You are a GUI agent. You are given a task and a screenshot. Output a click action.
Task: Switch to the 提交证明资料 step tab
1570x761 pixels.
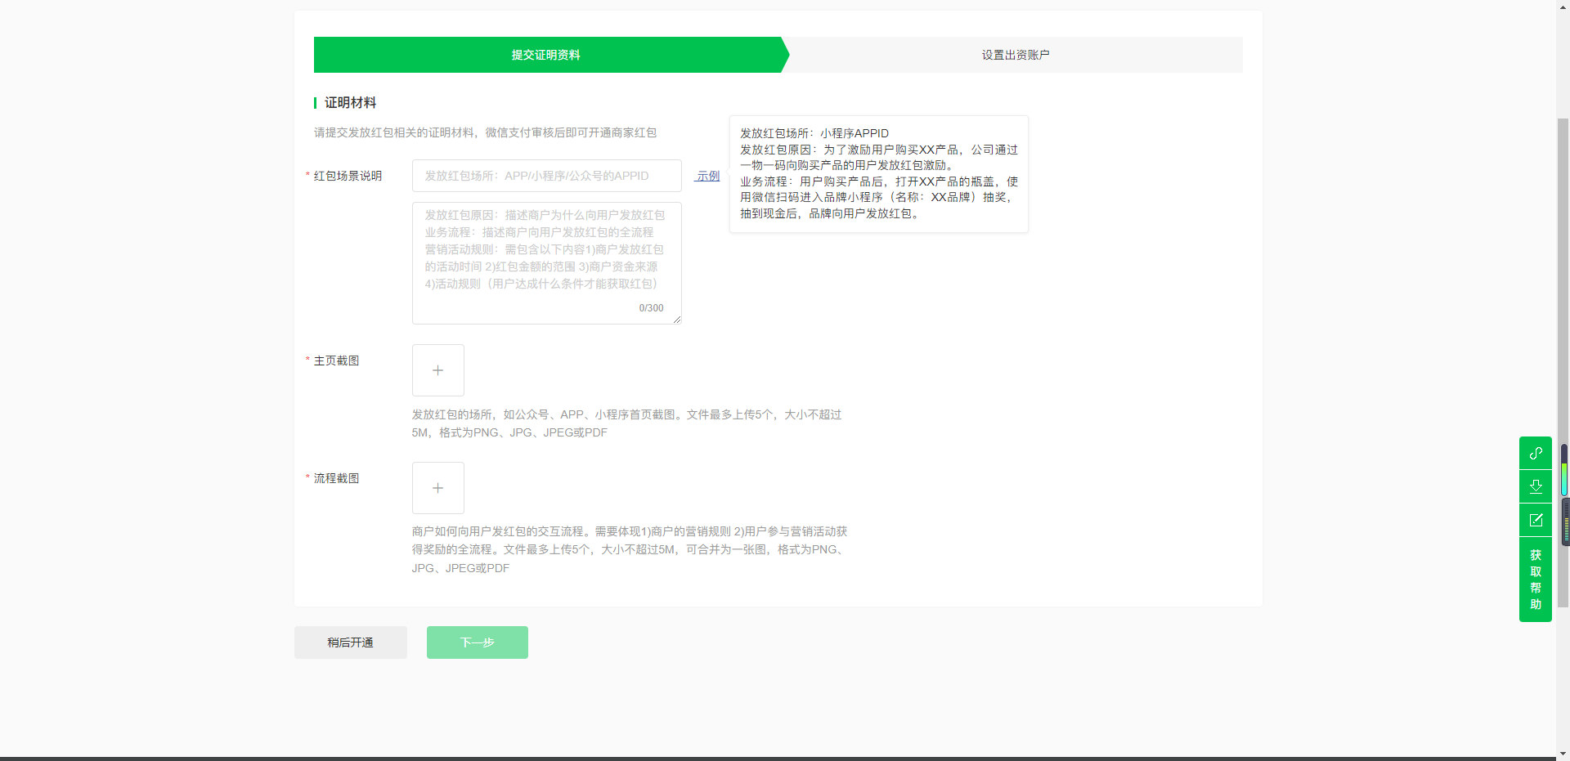click(545, 55)
